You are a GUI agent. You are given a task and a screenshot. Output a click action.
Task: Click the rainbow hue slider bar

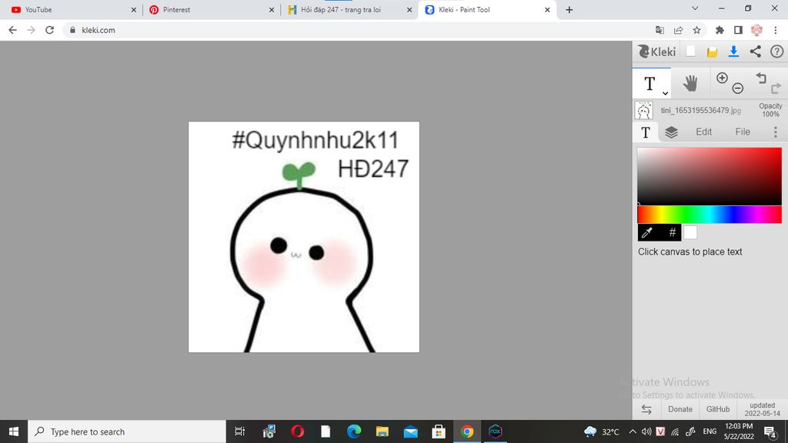click(x=710, y=215)
